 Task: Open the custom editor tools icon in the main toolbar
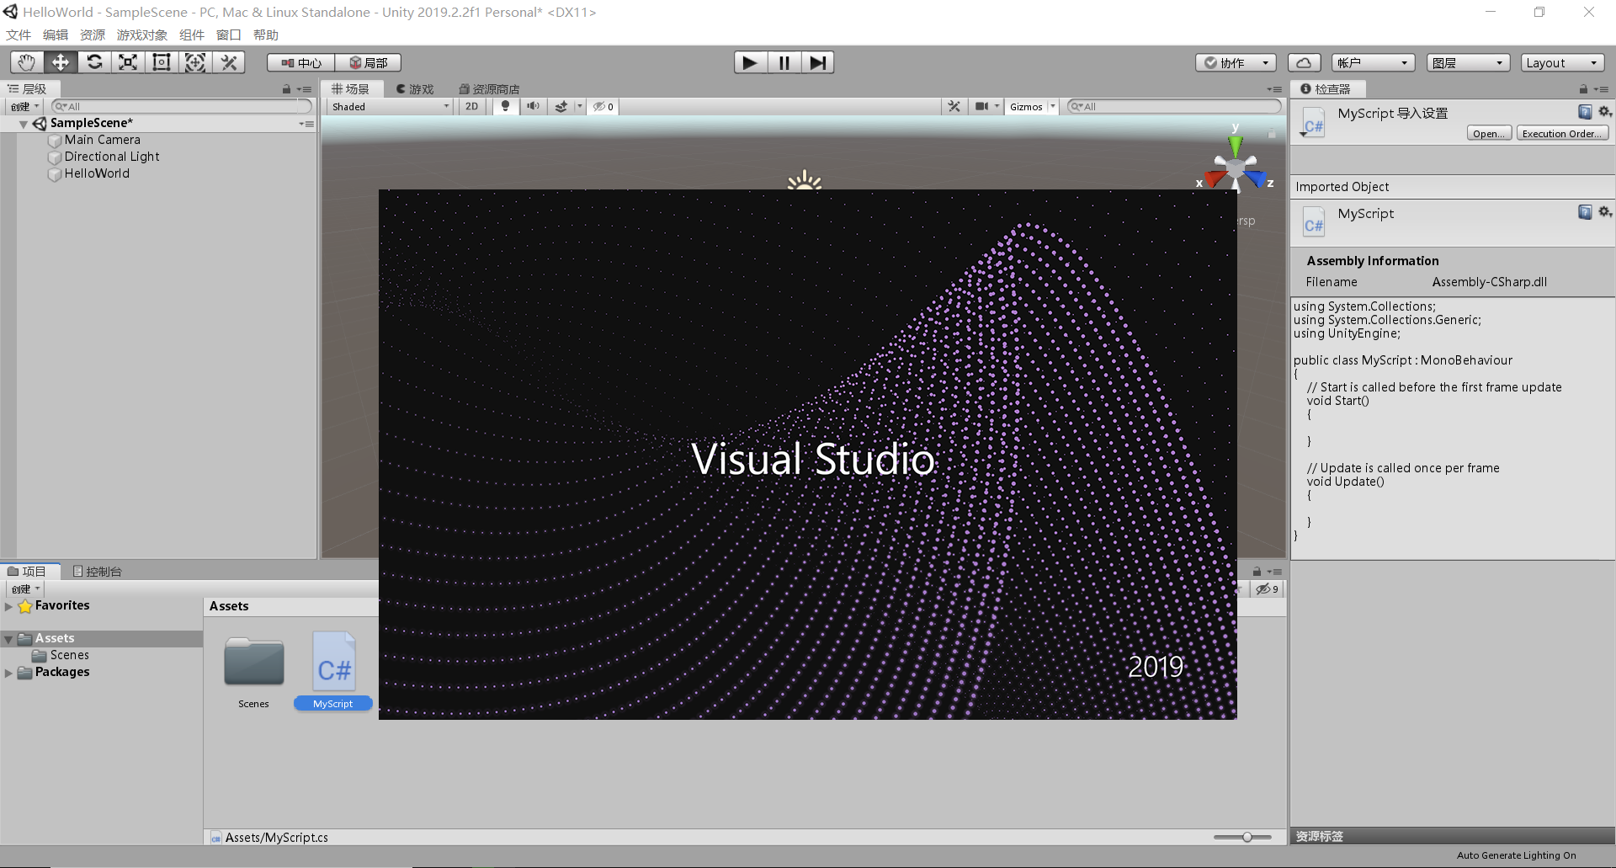(228, 62)
